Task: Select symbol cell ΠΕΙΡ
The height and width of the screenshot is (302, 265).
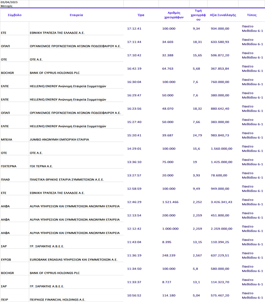Action: click(x=5, y=300)
